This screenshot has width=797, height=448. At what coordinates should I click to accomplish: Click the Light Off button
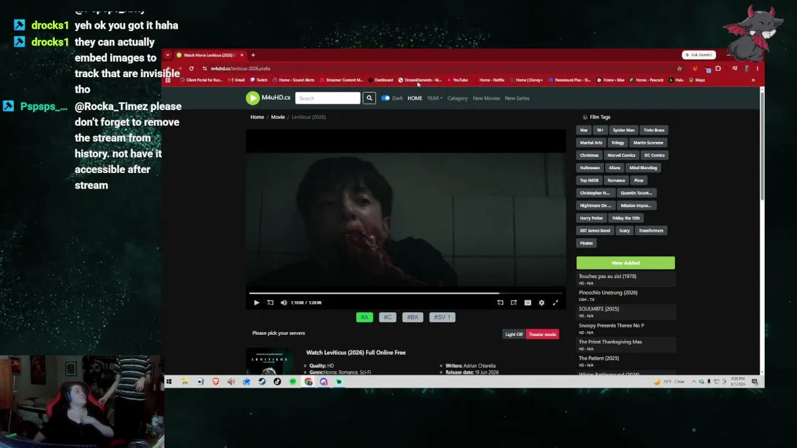pyautogui.click(x=514, y=334)
